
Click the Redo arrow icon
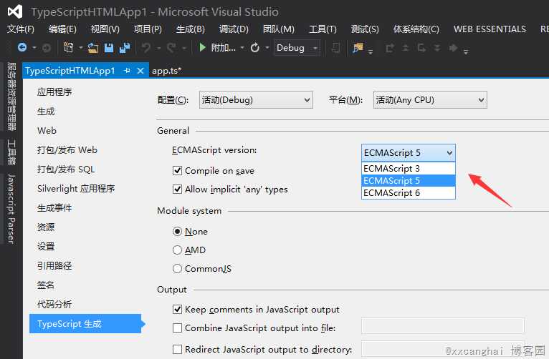point(171,47)
